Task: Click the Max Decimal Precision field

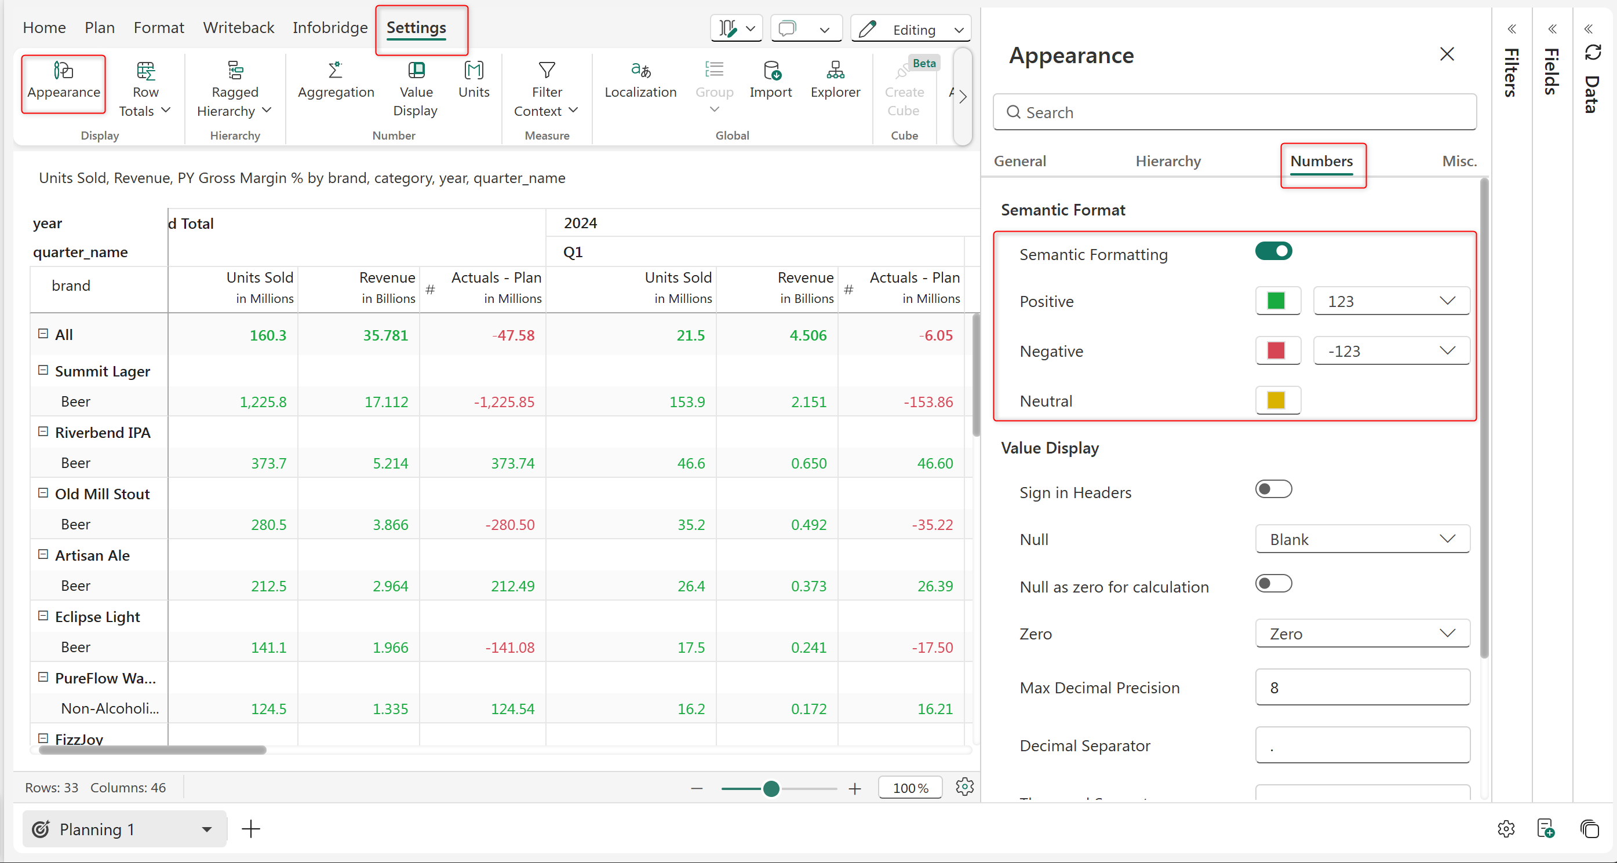Action: 1362,688
